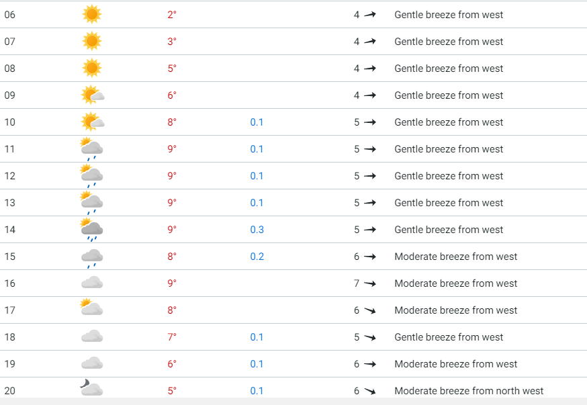Select the cloudy icon for hour 16
587x405 pixels.
pyautogui.click(x=92, y=283)
